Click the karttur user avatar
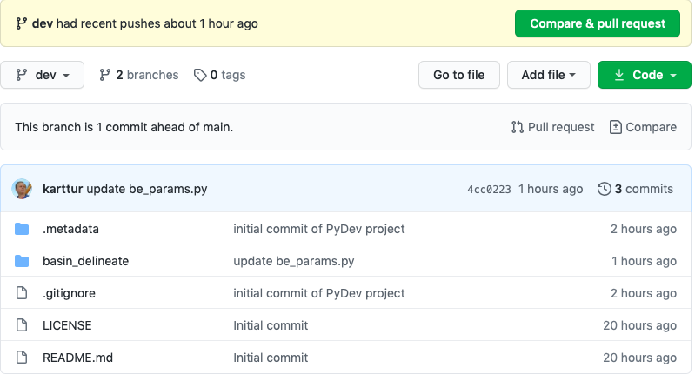This screenshot has width=695, height=381. [x=23, y=189]
